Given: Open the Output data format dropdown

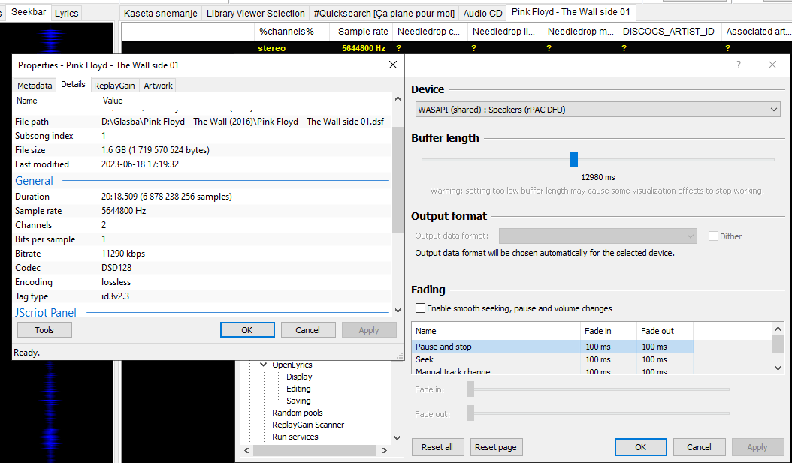Looking at the screenshot, I should [598, 236].
